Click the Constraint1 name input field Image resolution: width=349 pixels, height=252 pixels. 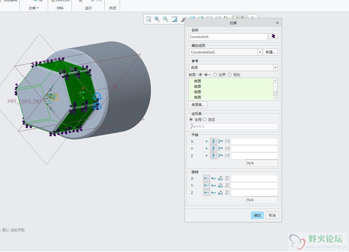[228, 37]
